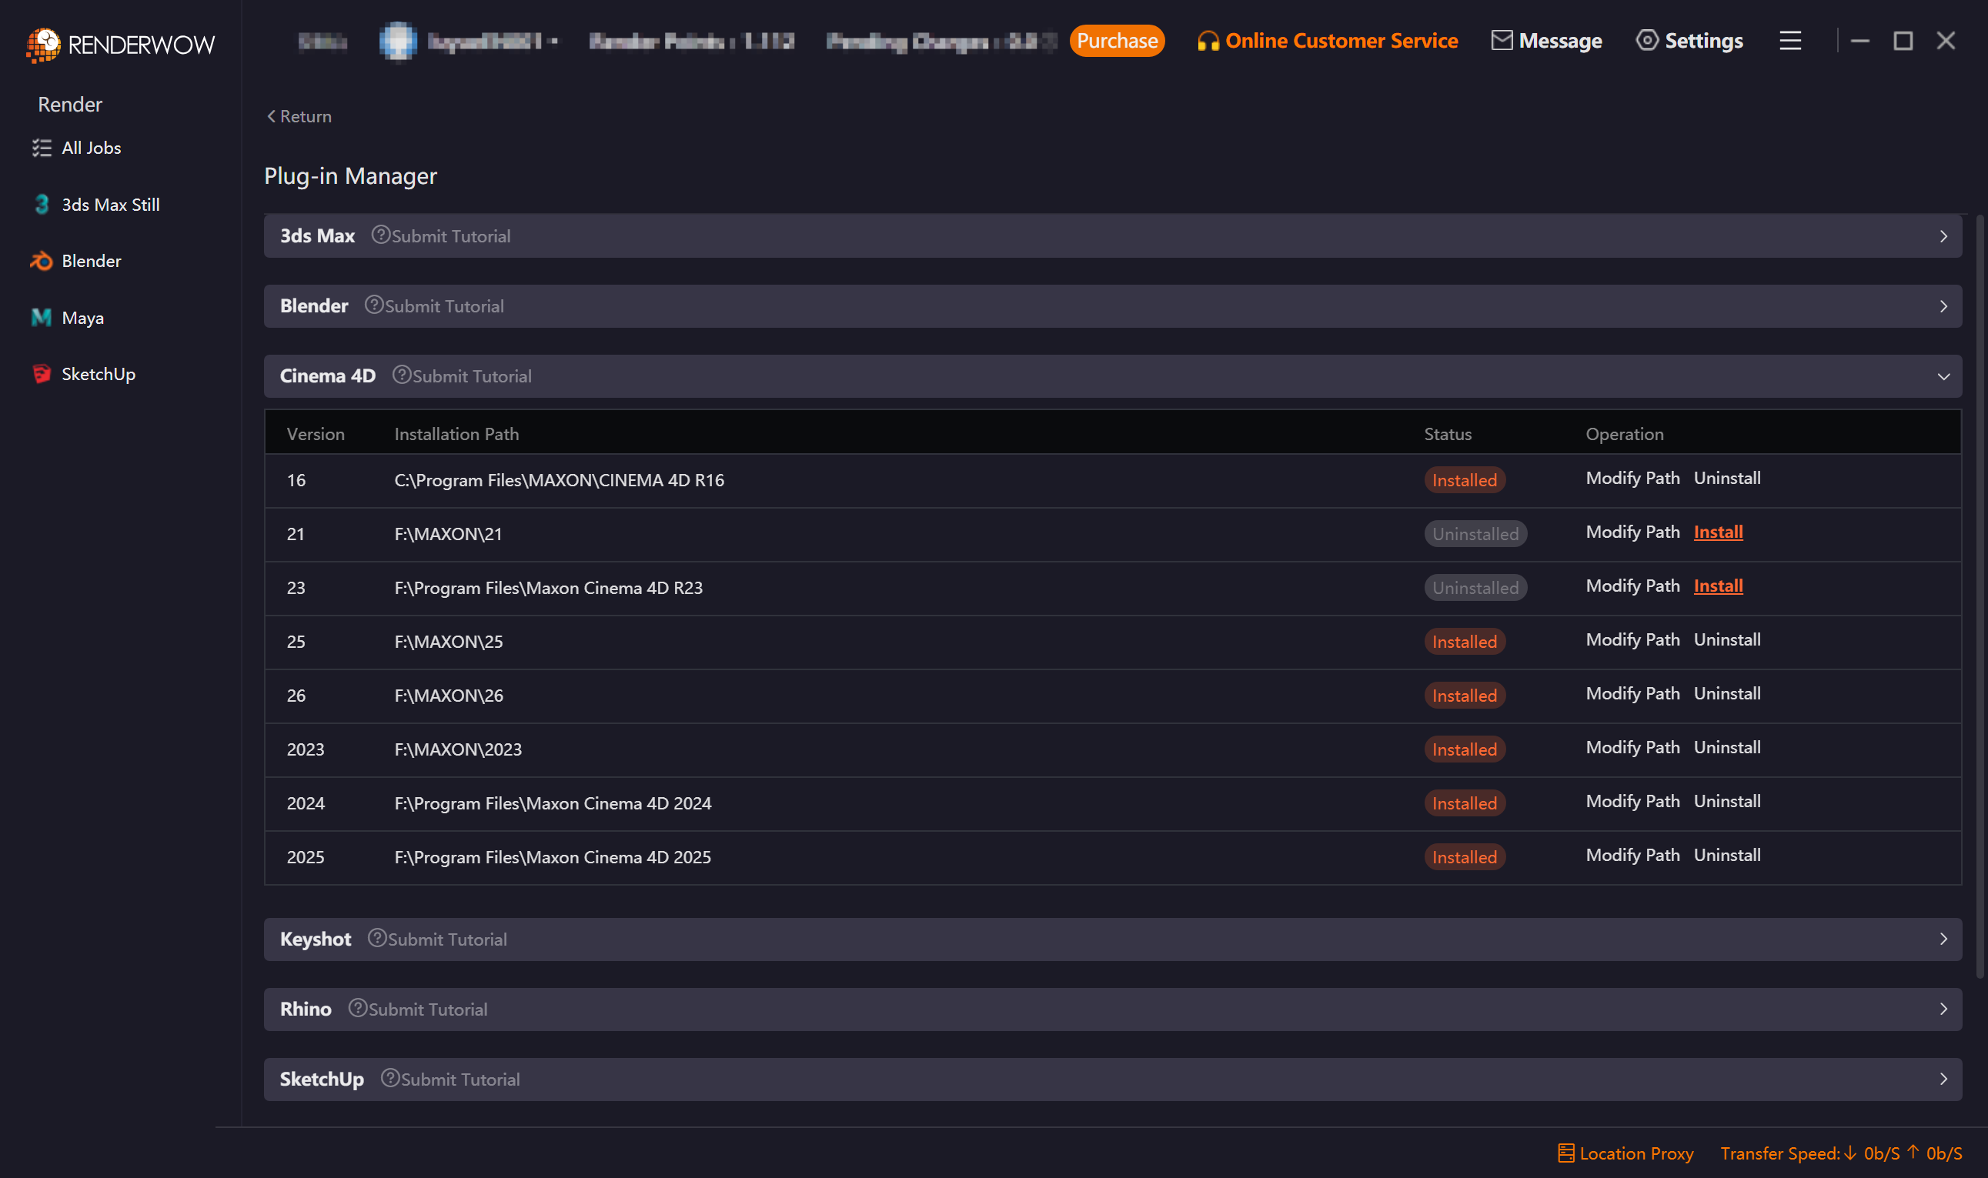Expand the 3ds Max plug-in section

1943,236
